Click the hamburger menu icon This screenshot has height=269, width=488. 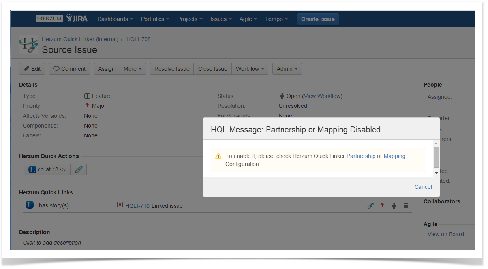pos(22,19)
